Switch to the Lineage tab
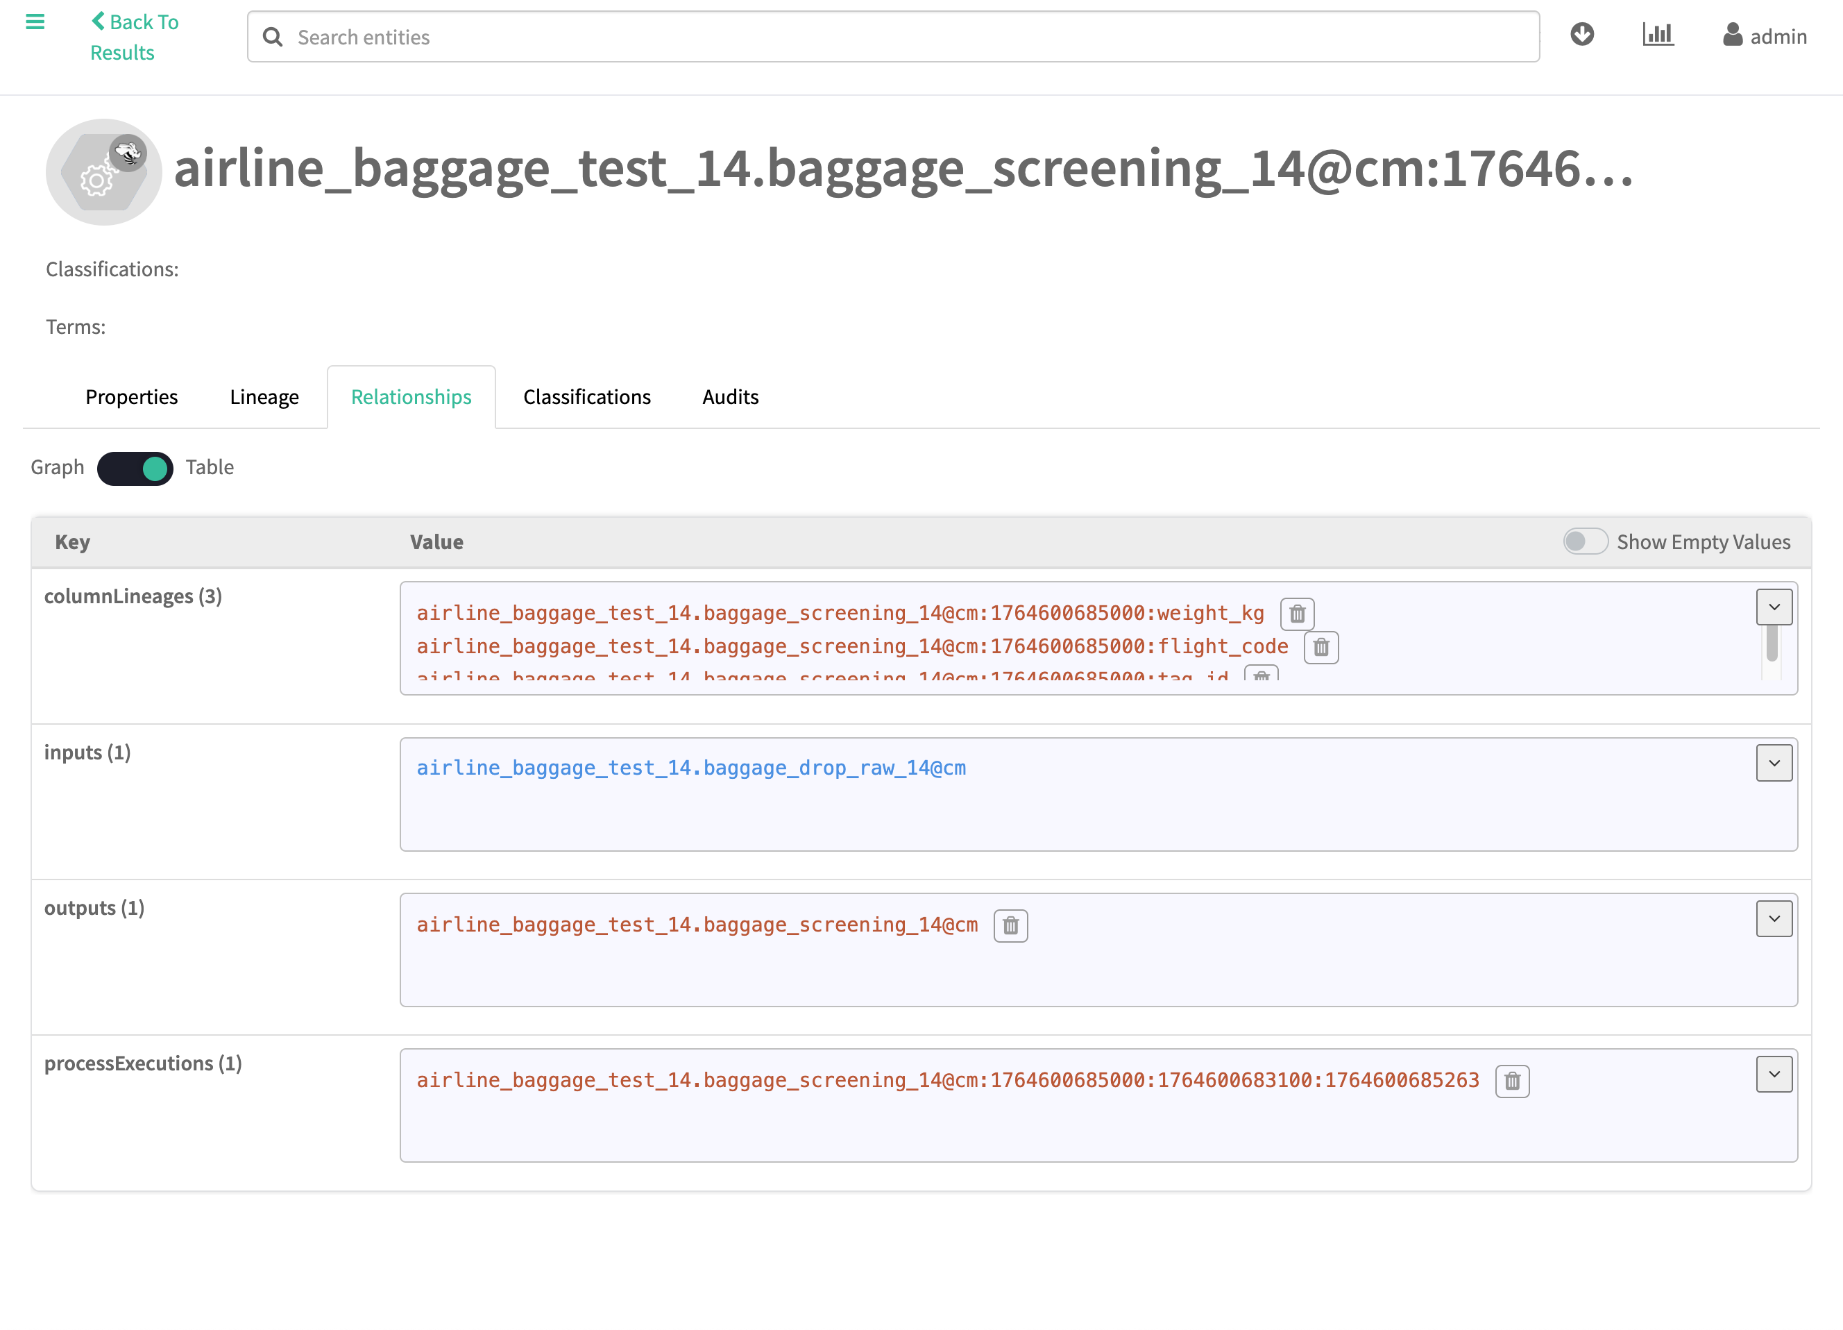This screenshot has height=1330, width=1843. tap(264, 397)
